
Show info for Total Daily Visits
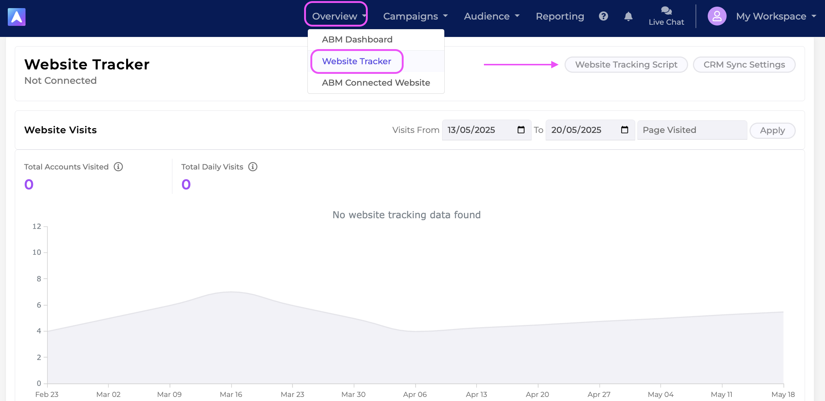pyautogui.click(x=253, y=167)
